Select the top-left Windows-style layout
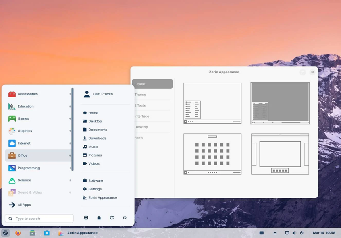 (212, 103)
